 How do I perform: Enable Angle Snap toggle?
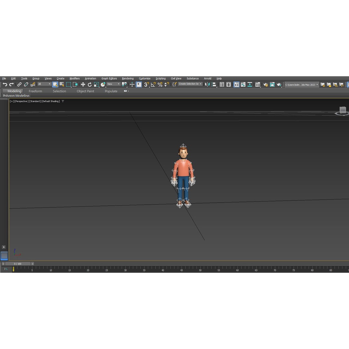(153, 84)
